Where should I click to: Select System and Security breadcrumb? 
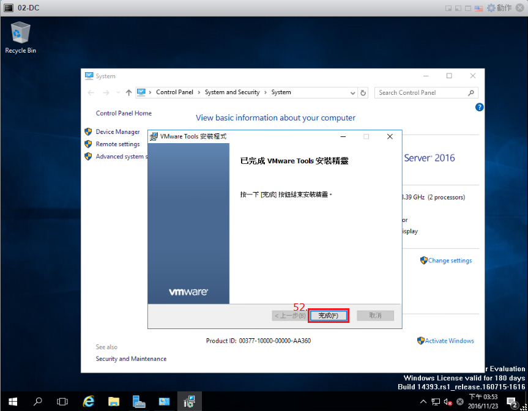pos(232,92)
